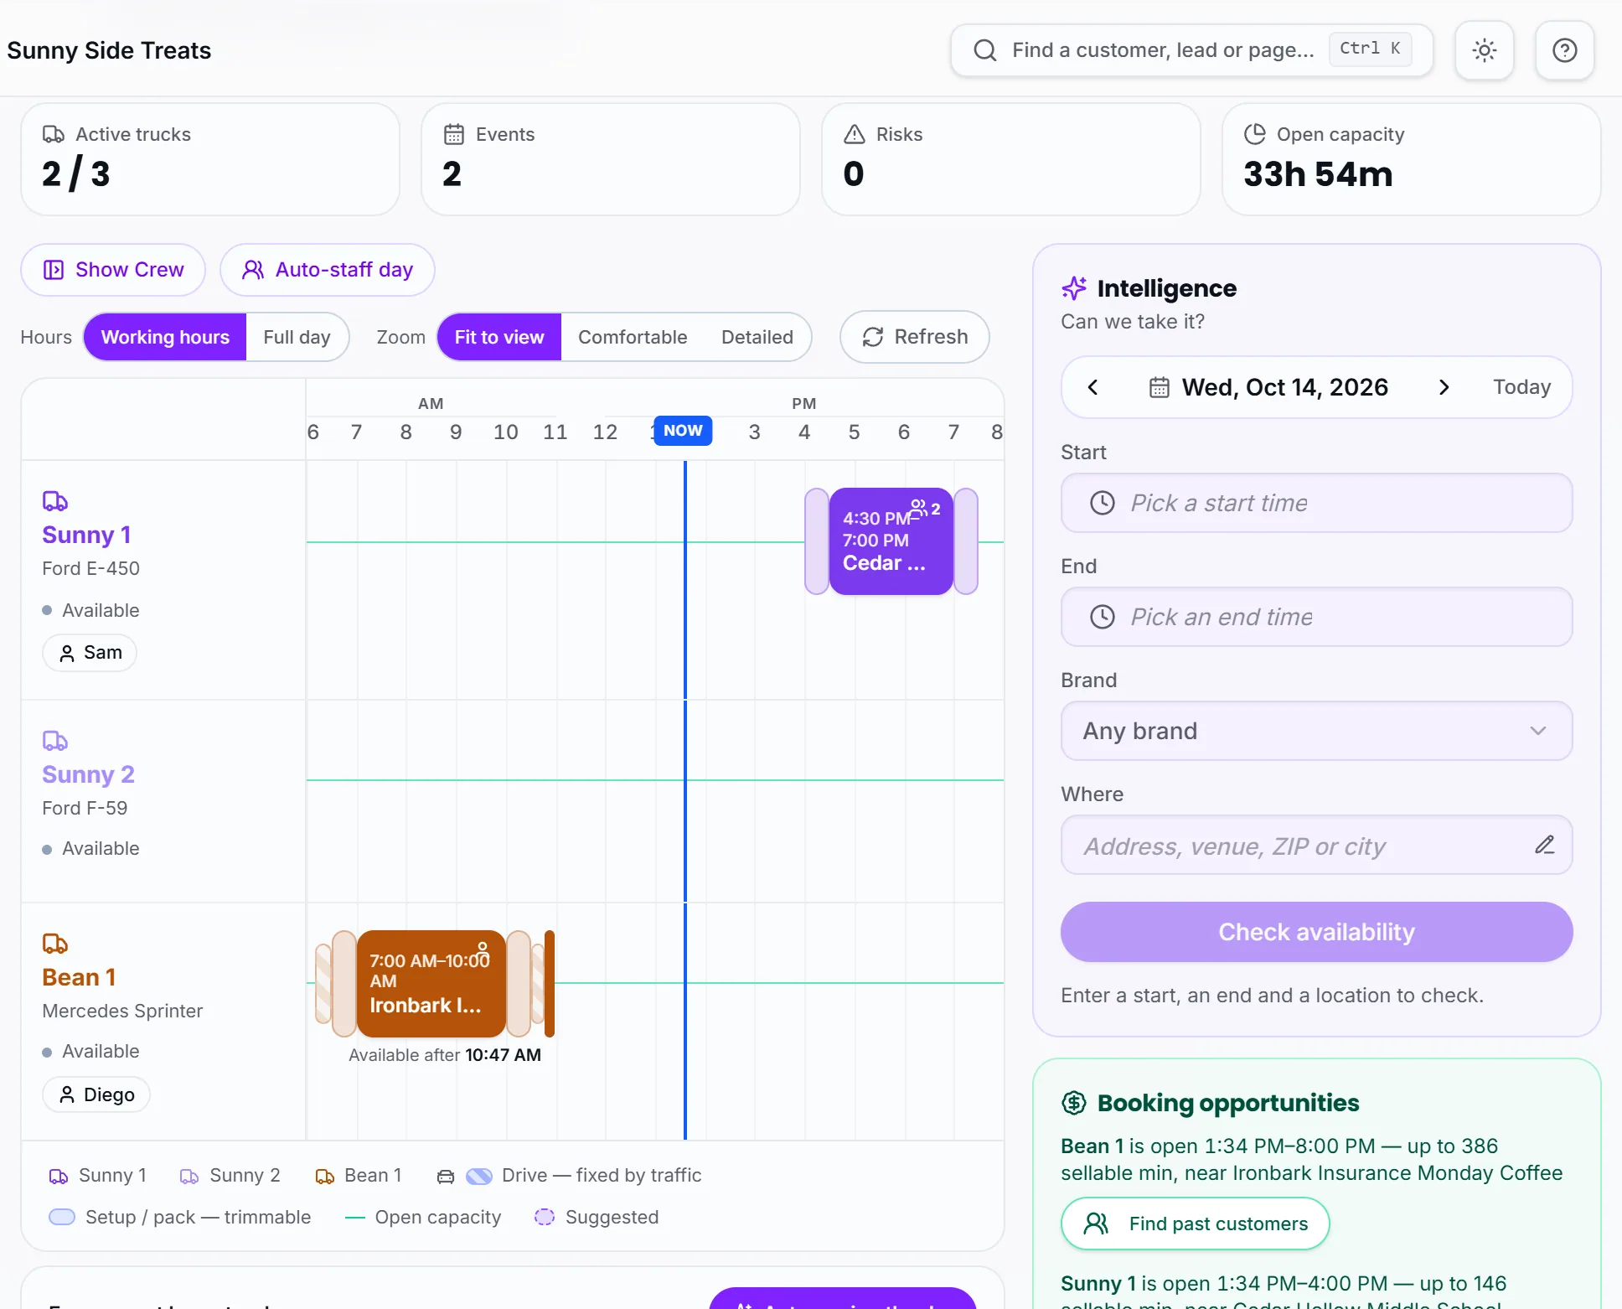Click the calendar icon beside the date
The width and height of the screenshot is (1622, 1309).
pos(1159,387)
